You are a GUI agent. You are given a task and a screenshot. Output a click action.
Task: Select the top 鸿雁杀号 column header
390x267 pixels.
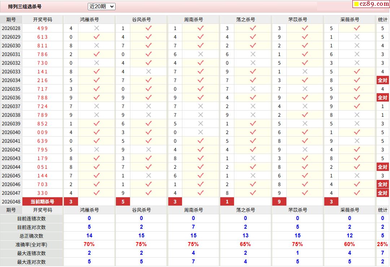click(x=89, y=20)
